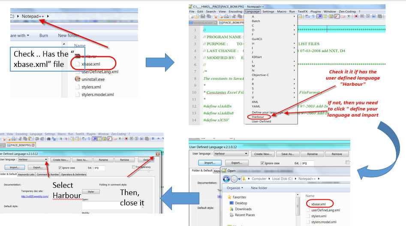Click eye icon in Language-menu Notepad++ toolbar

[x=349, y=16]
